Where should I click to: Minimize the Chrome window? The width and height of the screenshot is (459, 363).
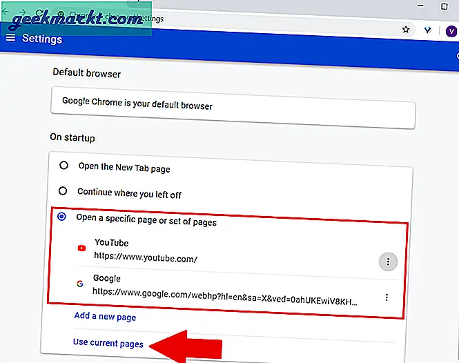[x=420, y=6]
